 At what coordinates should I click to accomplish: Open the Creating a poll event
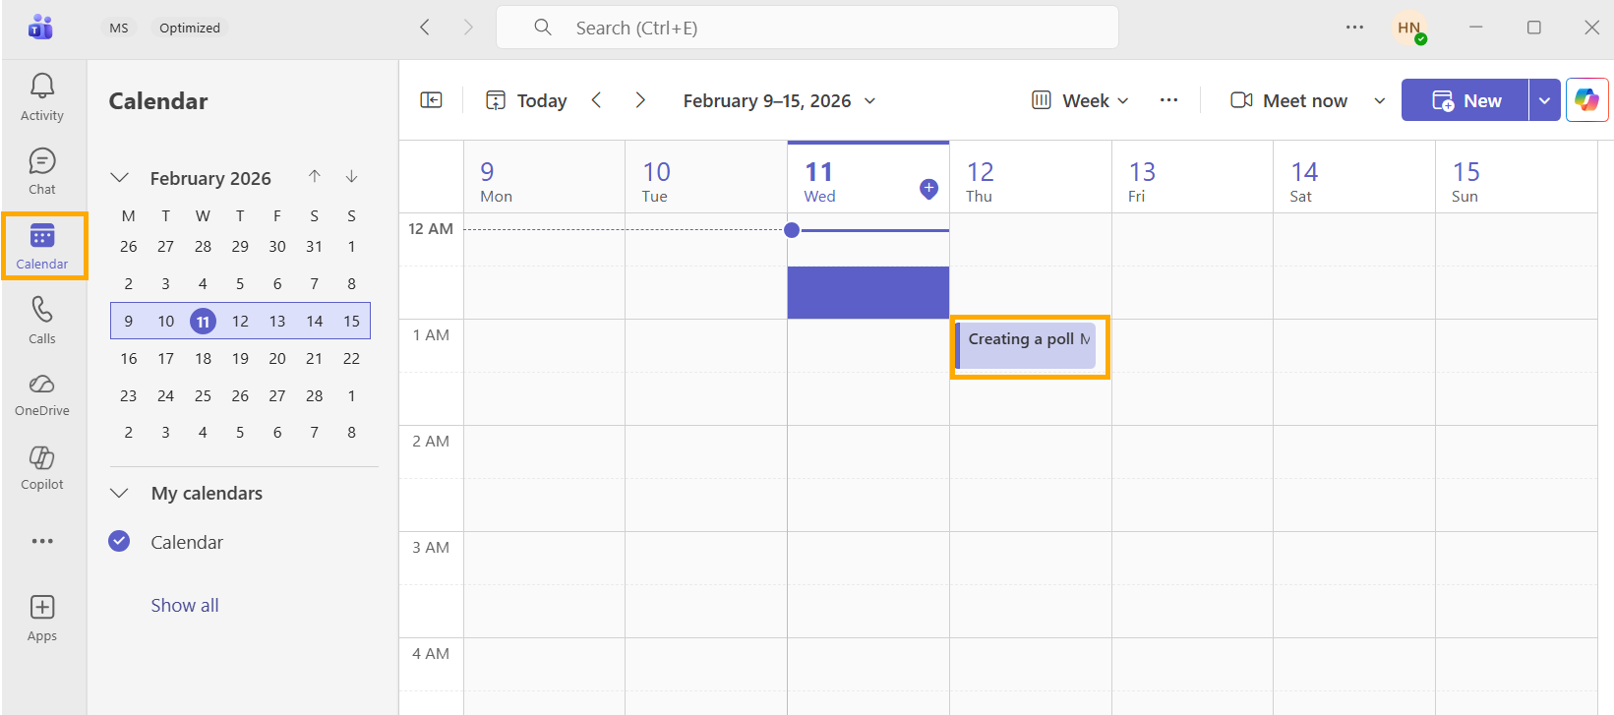[1026, 346]
